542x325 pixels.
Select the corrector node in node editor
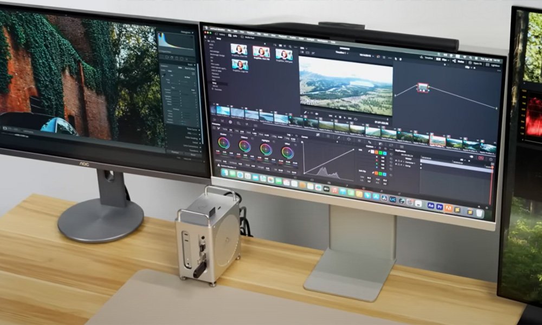423,87
